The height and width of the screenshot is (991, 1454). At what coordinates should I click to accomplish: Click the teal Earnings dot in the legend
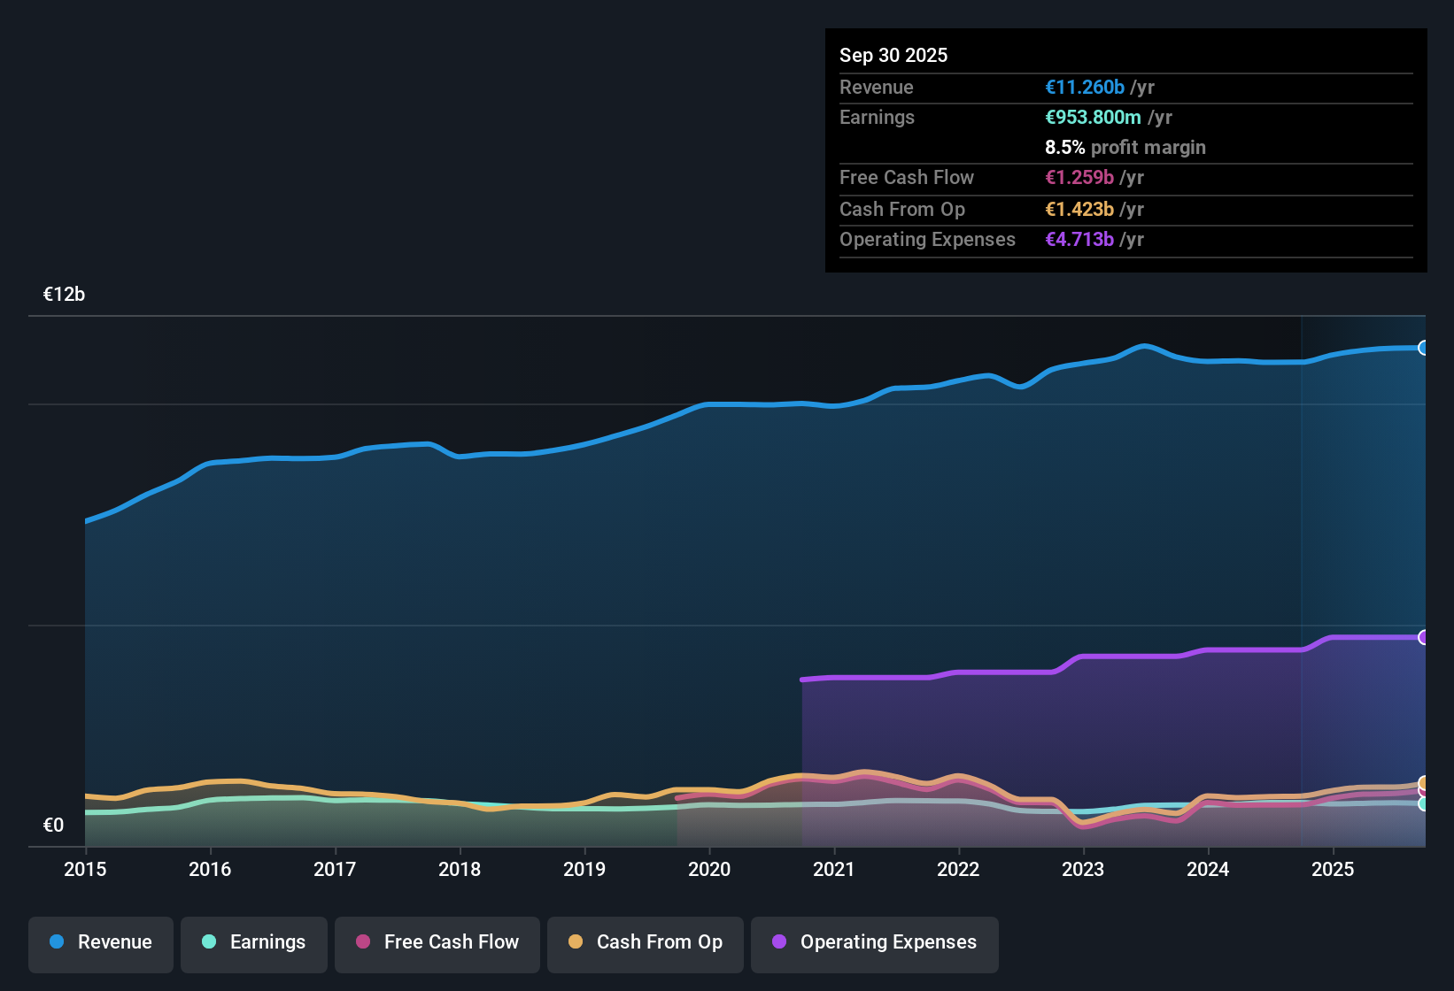(x=209, y=943)
